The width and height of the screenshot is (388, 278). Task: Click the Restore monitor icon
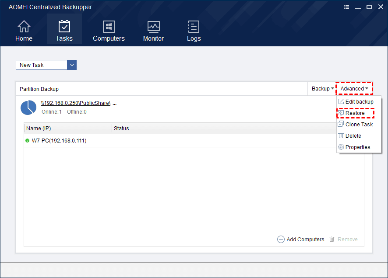click(x=341, y=113)
